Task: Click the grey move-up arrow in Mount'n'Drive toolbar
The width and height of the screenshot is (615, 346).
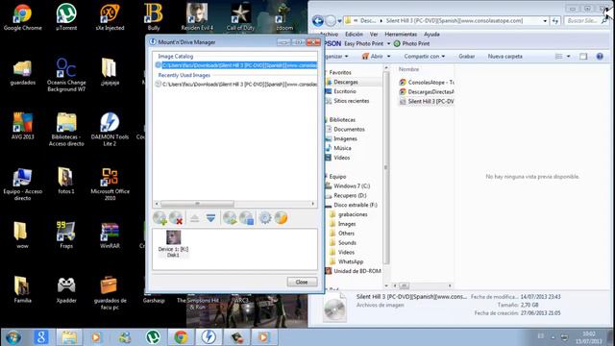Action: tap(194, 218)
